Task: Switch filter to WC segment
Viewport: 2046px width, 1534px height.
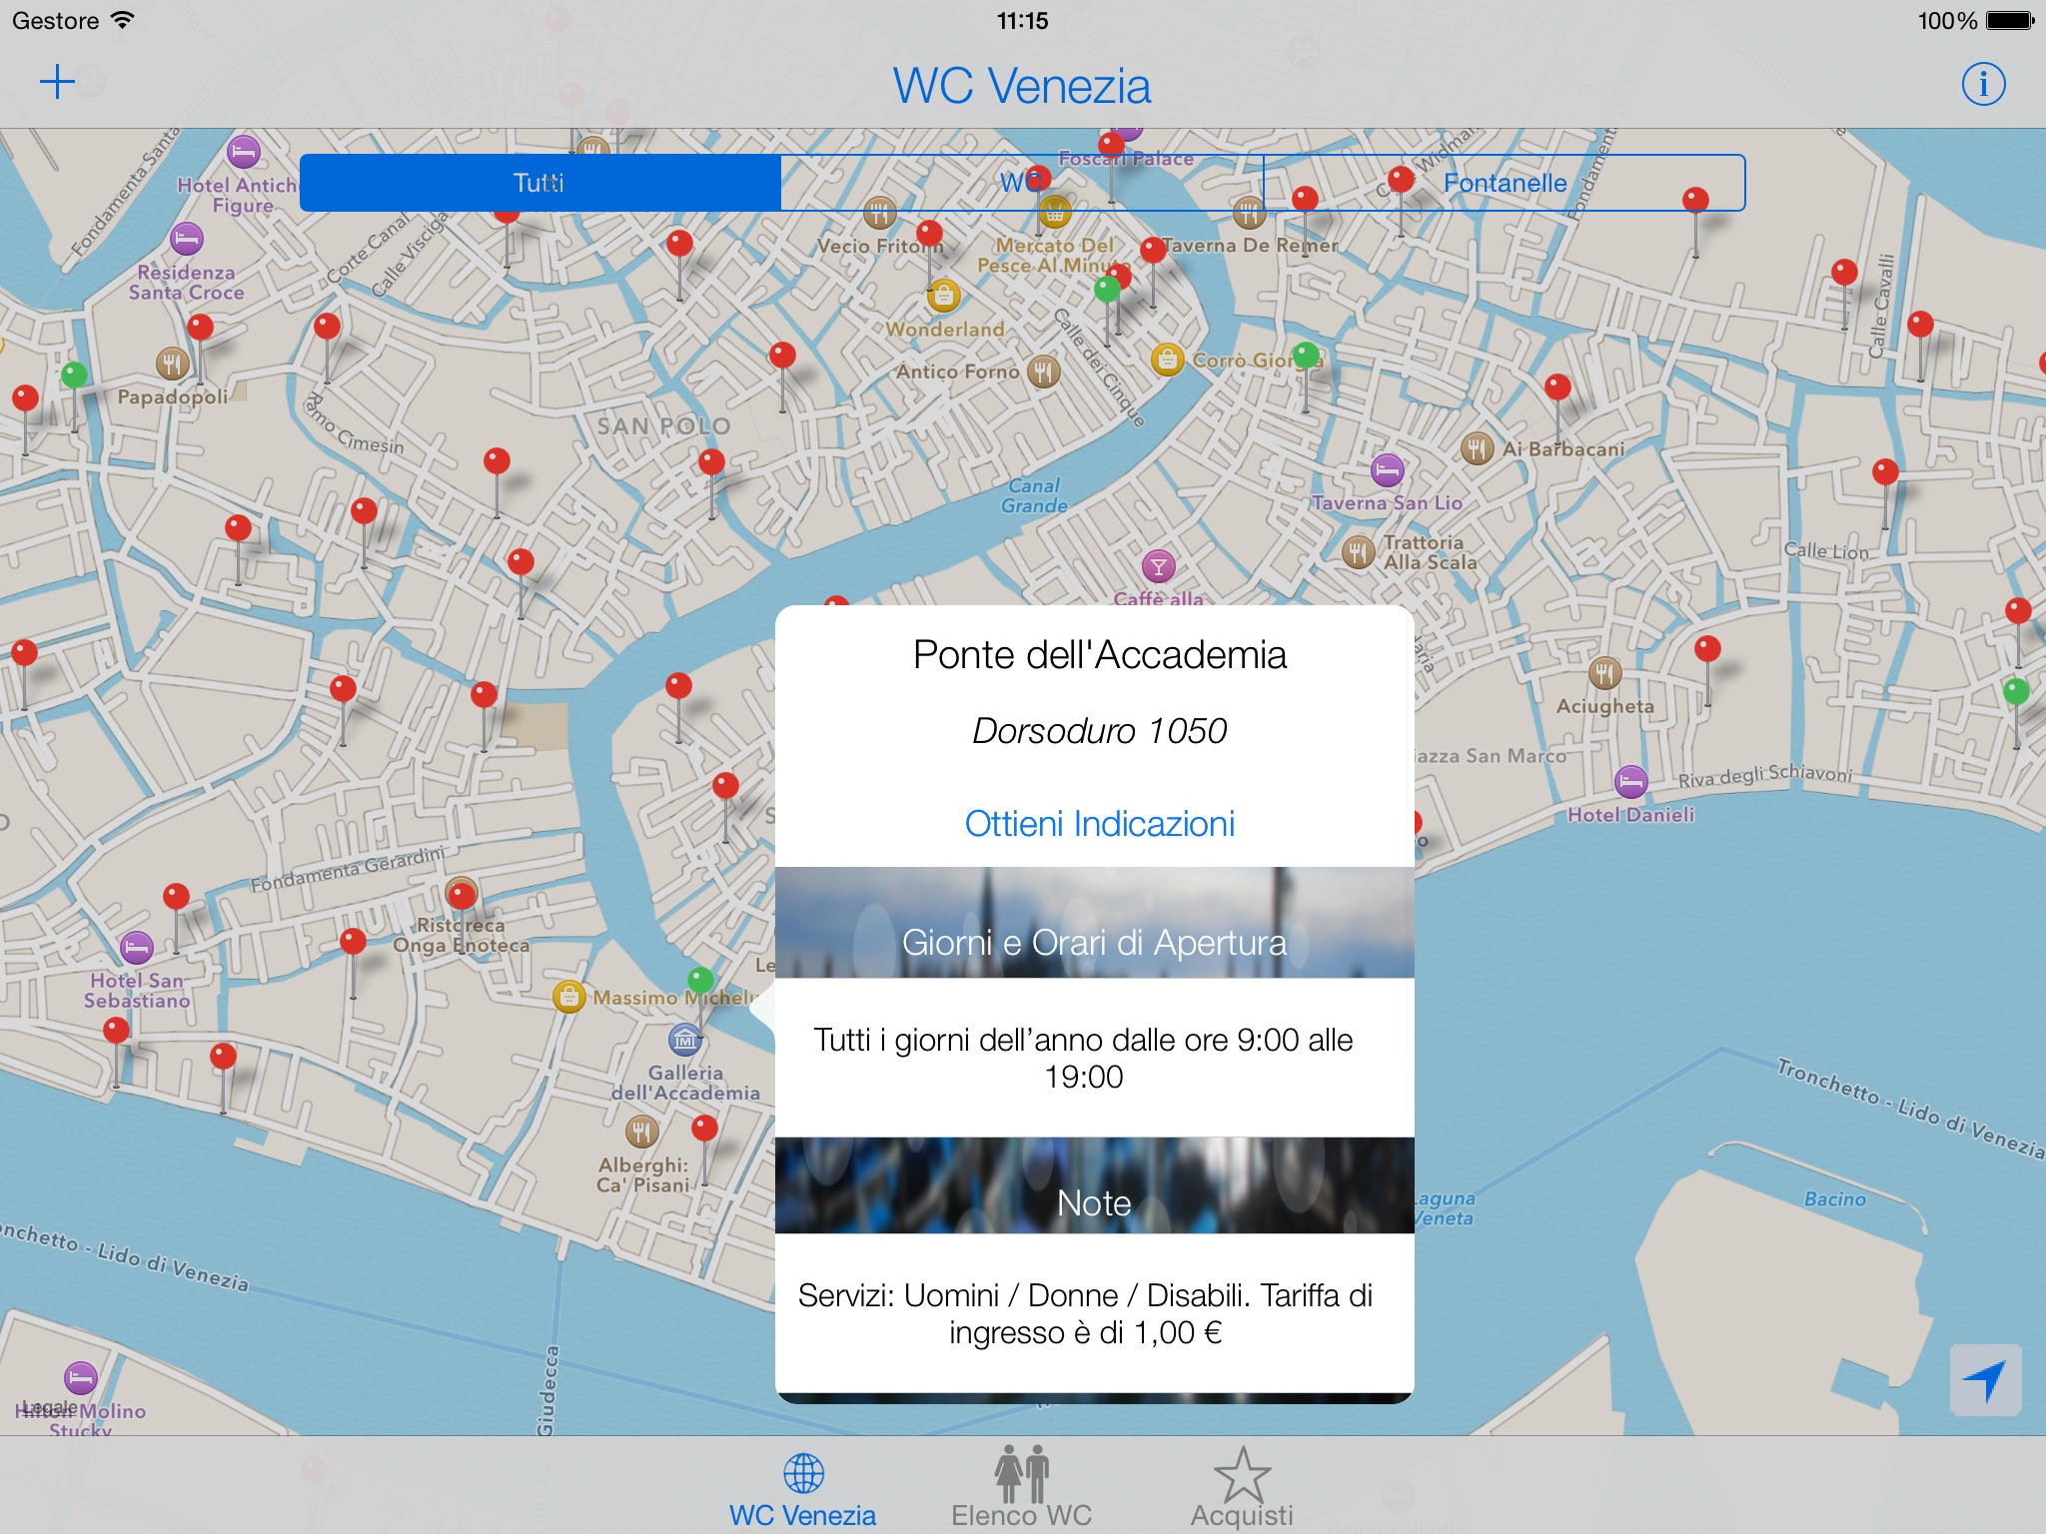Action: pos(1021,183)
